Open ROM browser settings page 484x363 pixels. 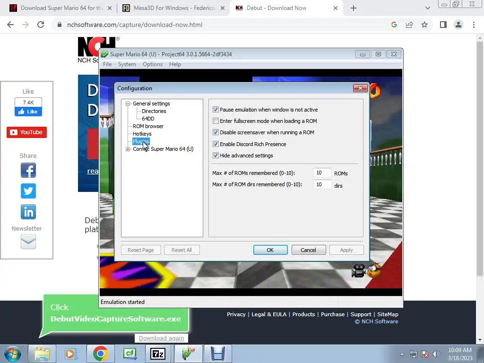pos(148,126)
